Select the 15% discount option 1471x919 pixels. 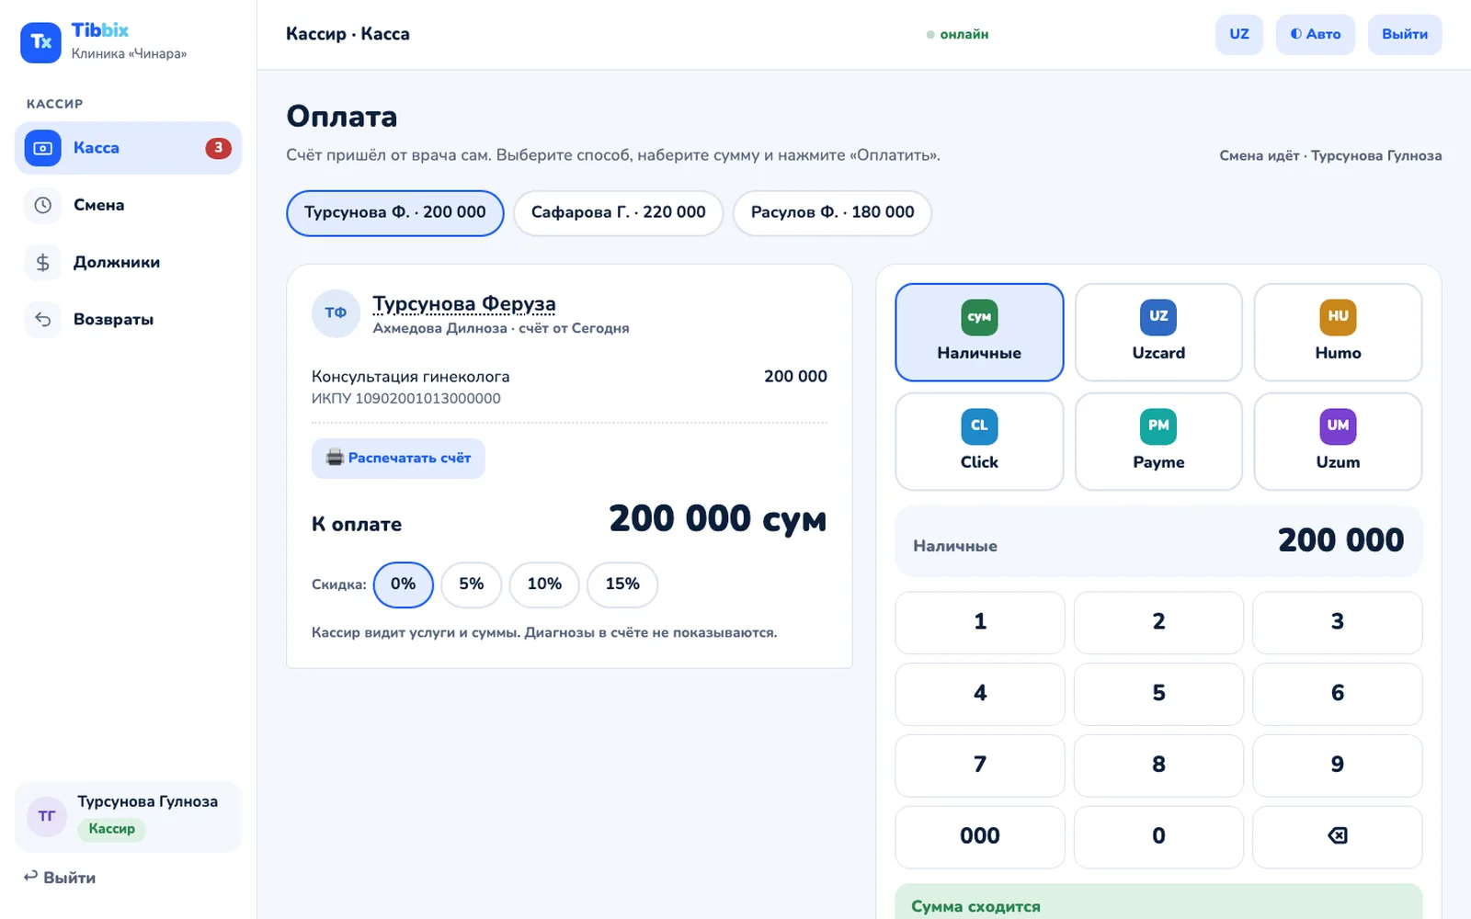(622, 584)
